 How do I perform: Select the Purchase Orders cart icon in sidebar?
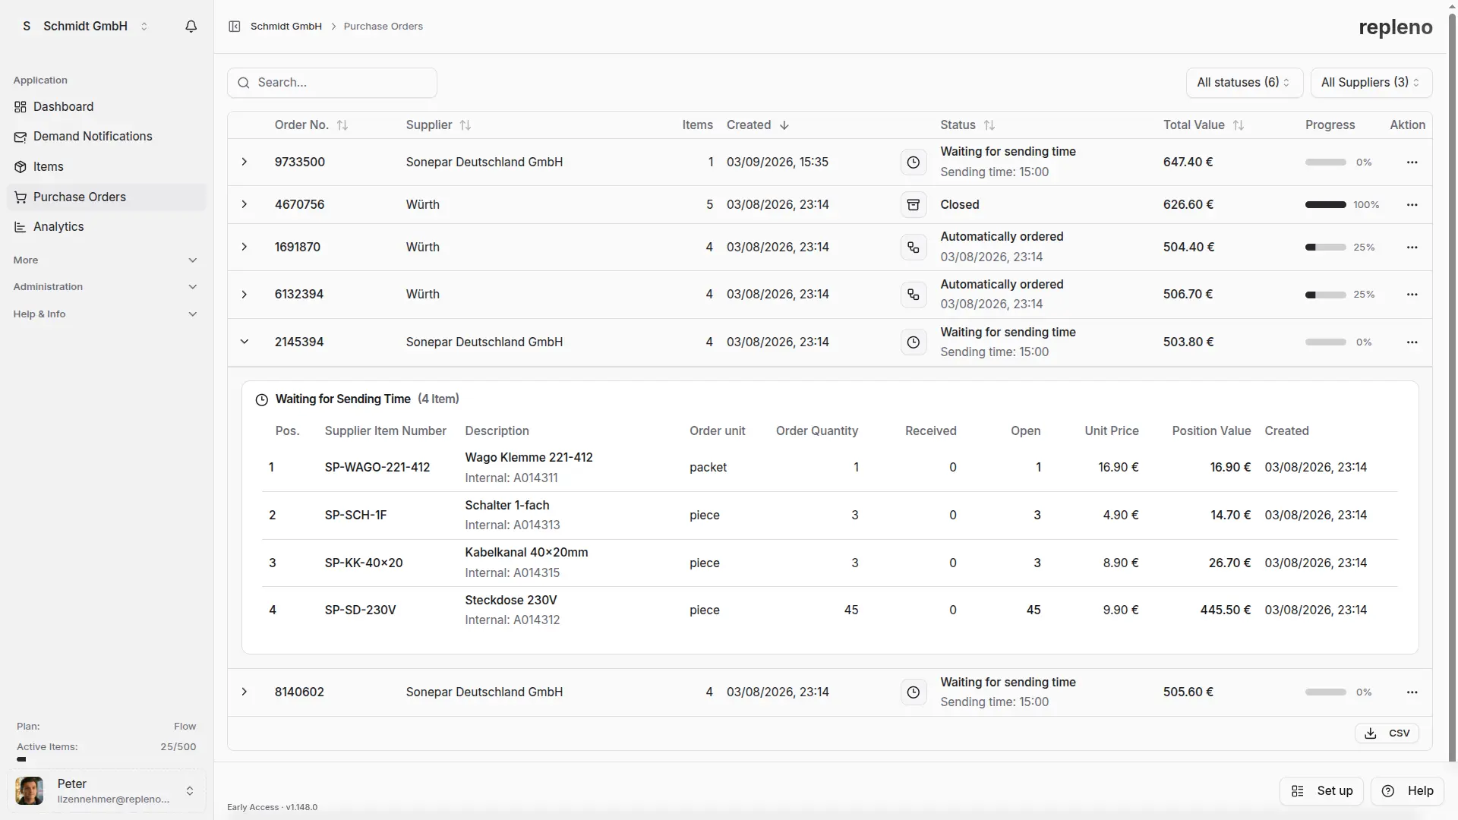coord(19,197)
